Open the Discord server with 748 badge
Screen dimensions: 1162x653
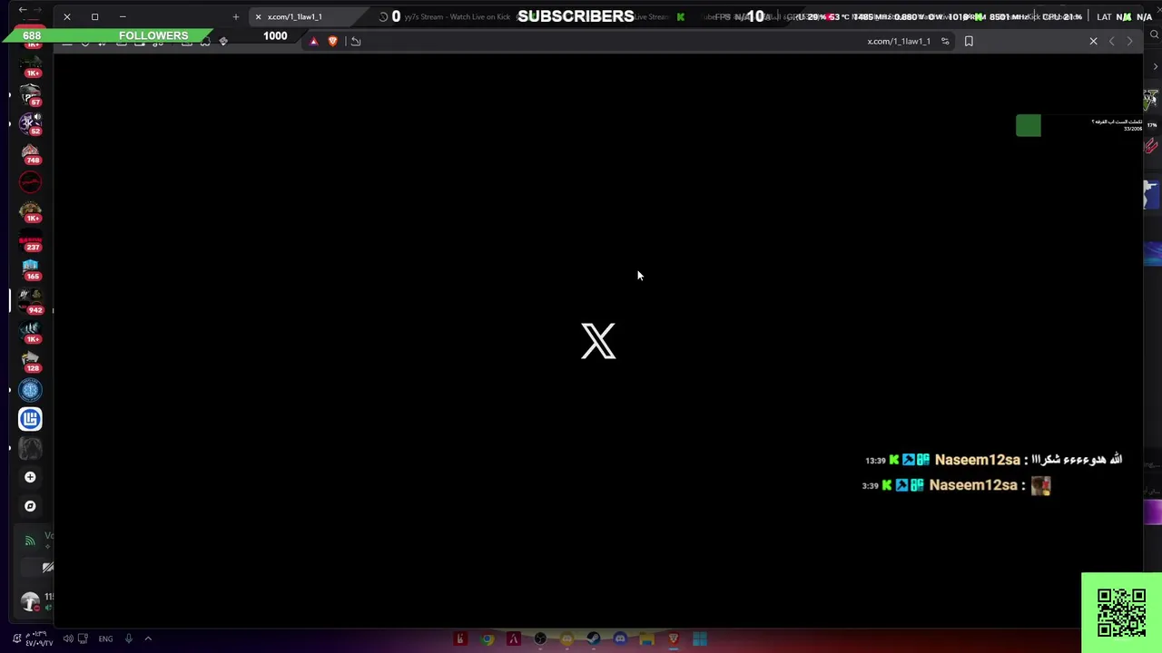pyautogui.click(x=30, y=152)
